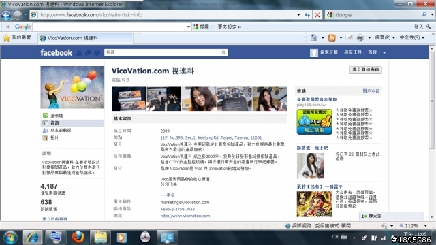
Task: Click the clock application taskbar icon
Action: [145, 238]
